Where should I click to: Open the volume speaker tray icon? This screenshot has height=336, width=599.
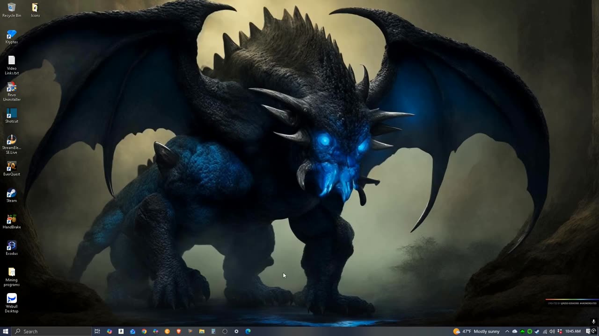click(552, 331)
